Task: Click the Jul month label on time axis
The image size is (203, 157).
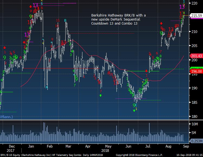Action: [148, 146]
